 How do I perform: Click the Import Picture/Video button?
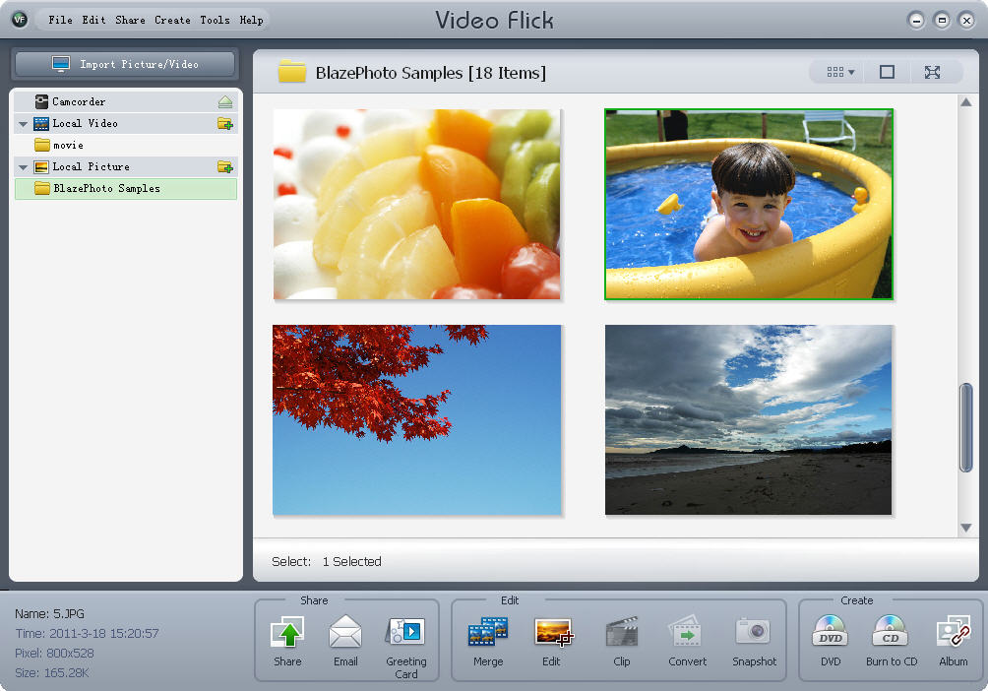pyautogui.click(x=124, y=65)
